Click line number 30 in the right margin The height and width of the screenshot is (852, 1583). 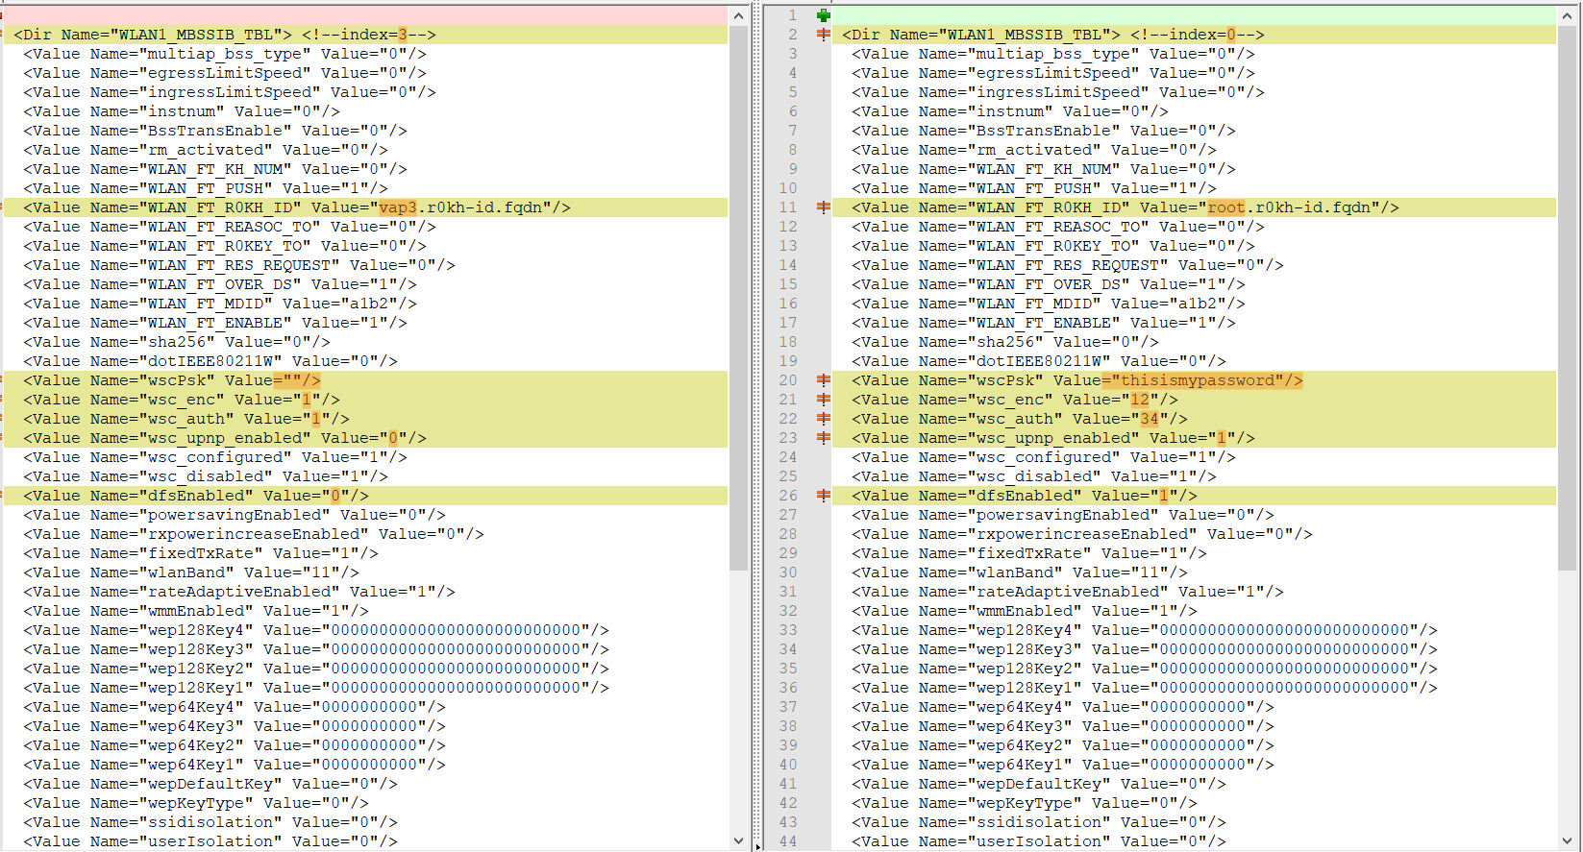(788, 572)
